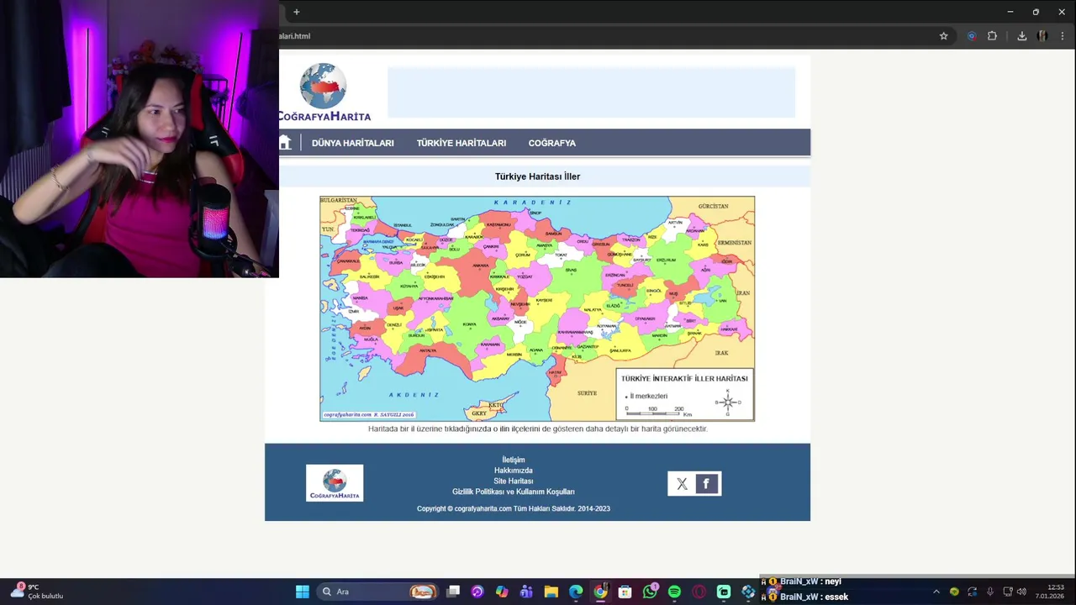1076x605 pixels.
Task: Open a new tab with the plus button
Action: [296, 12]
